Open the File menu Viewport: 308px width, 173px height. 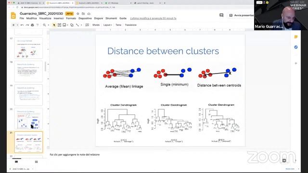[x=22, y=18]
